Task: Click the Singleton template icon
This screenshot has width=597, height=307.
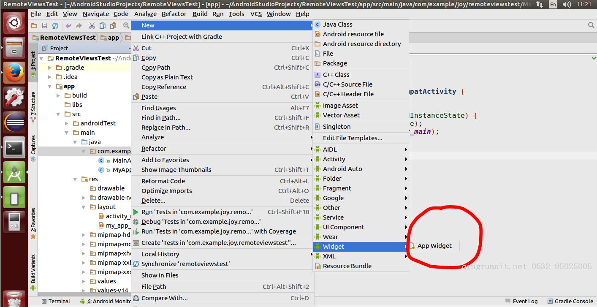Action: [x=318, y=127]
